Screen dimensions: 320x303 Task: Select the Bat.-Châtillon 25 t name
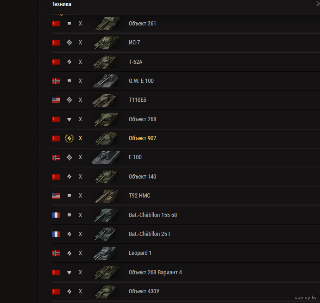(150, 234)
